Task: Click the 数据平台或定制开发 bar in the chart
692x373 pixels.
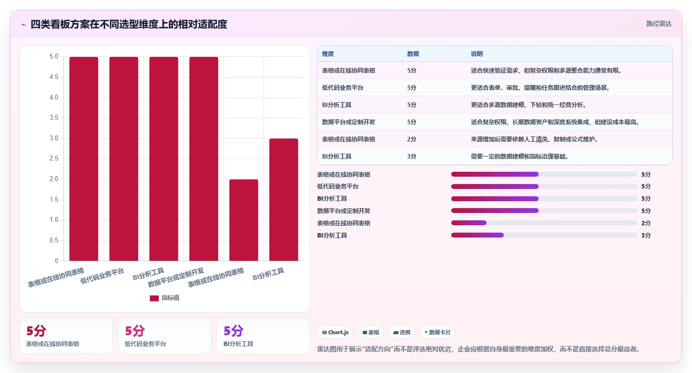Action: (x=203, y=159)
